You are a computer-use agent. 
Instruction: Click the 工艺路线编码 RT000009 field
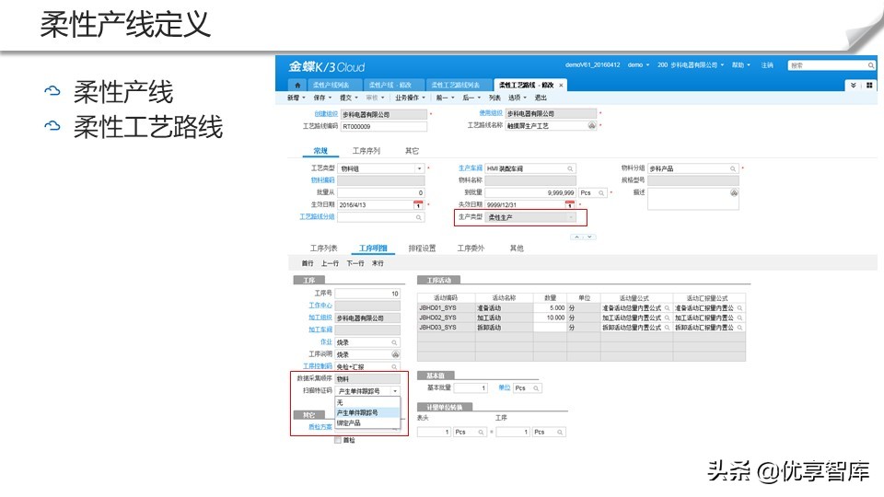point(383,126)
